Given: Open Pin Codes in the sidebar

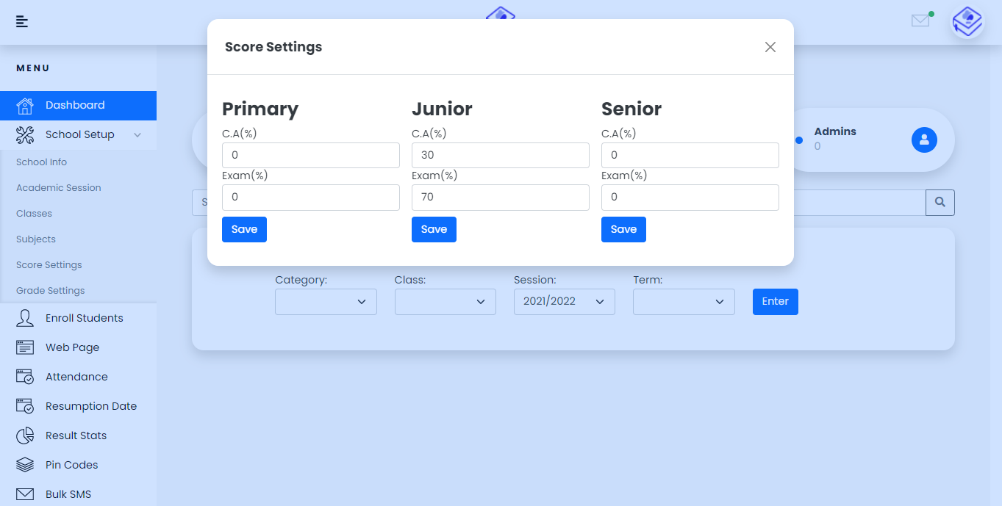Looking at the screenshot, I should [x=71, y=465].
